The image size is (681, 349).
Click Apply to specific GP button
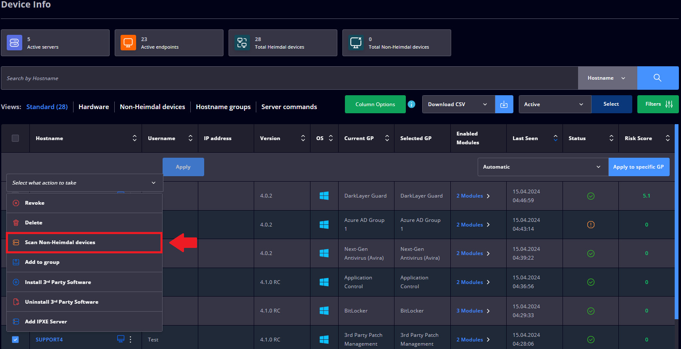tap(639, 167)
